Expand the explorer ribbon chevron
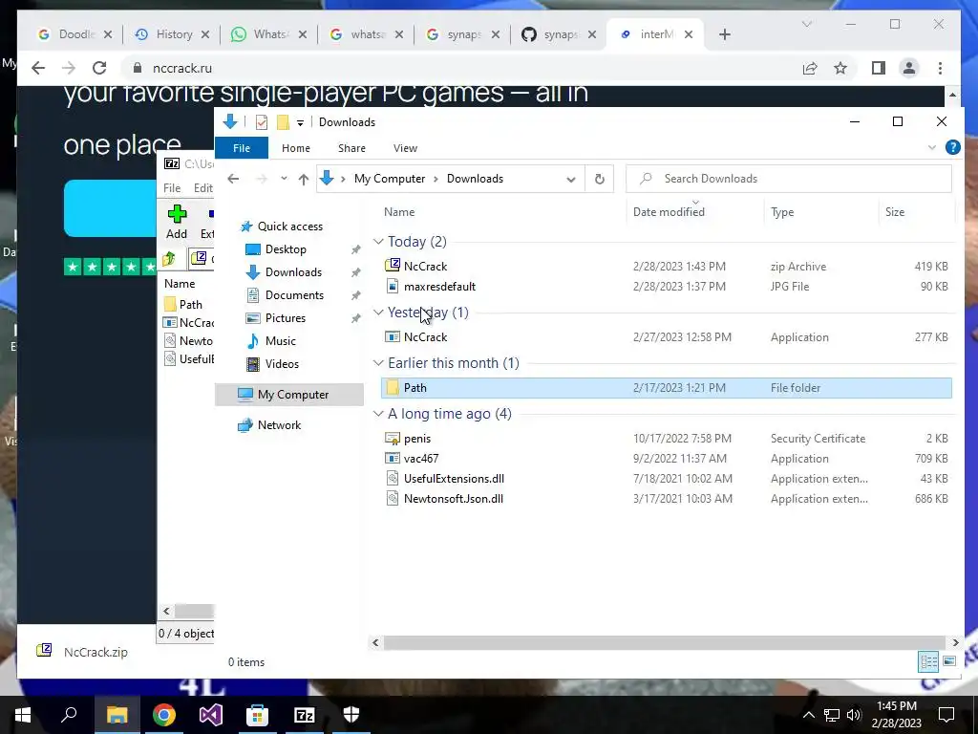 point(932,147)
